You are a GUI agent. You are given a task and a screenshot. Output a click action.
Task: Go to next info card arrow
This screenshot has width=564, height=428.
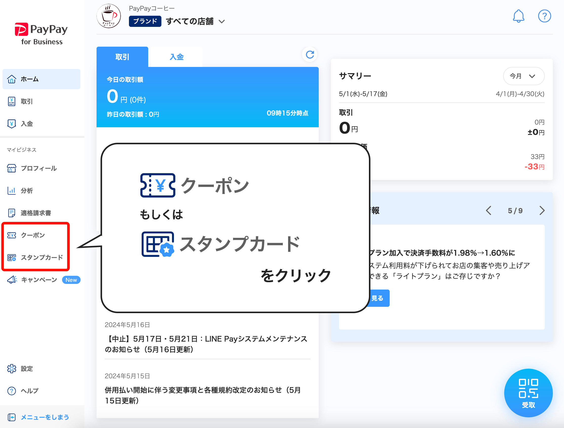[x=542, y=210]
